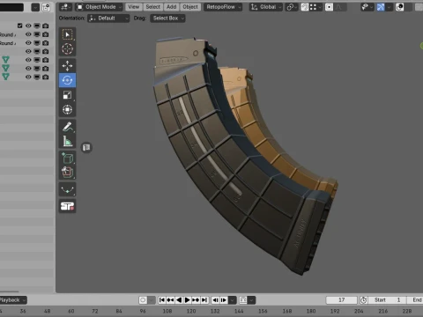
Task: Click frame 180 on the timeline ruler
Action: pos(311,311)
